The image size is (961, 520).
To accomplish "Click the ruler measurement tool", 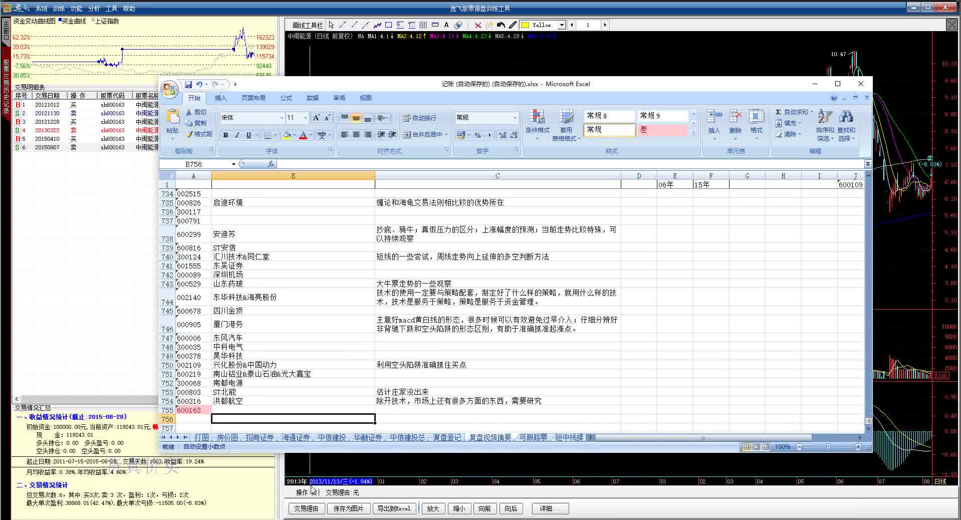I will tap(435, 25).
